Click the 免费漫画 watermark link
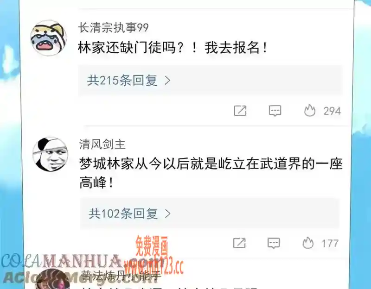The height and width of the screenshot is (289, 371). point(152,246)
